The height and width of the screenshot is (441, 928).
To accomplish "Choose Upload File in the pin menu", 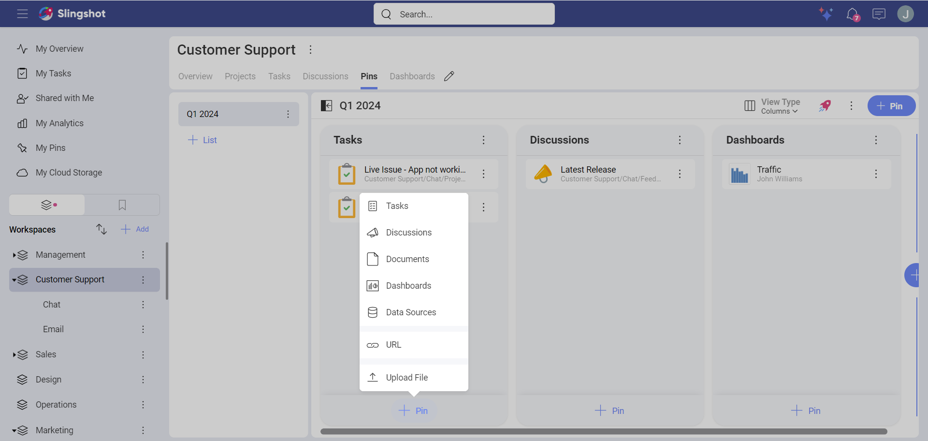I will click(x=406, y=378).
